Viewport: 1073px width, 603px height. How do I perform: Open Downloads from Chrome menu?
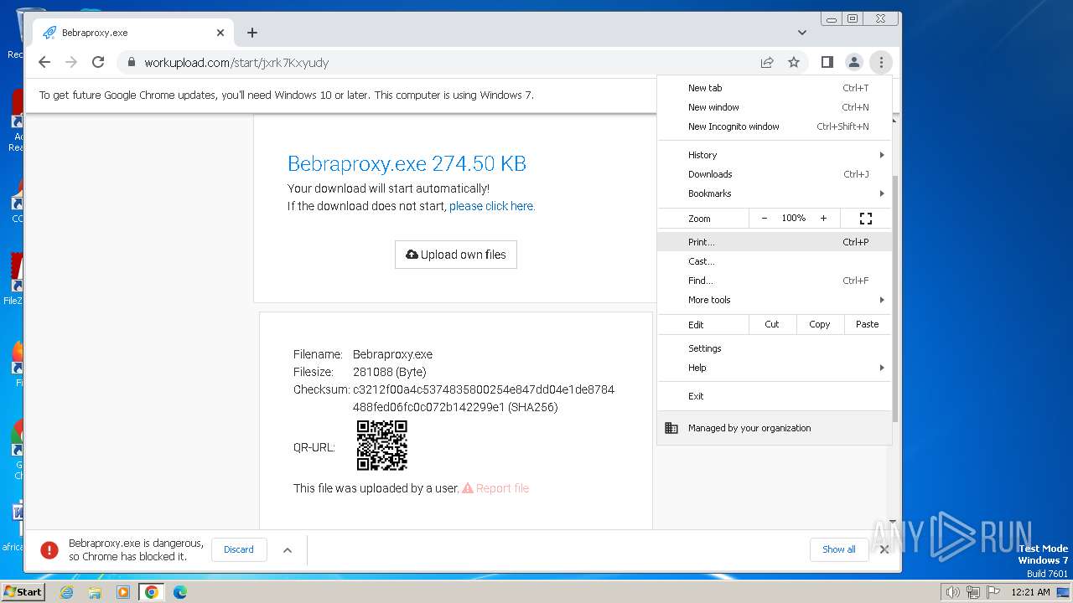pos(775,174)
